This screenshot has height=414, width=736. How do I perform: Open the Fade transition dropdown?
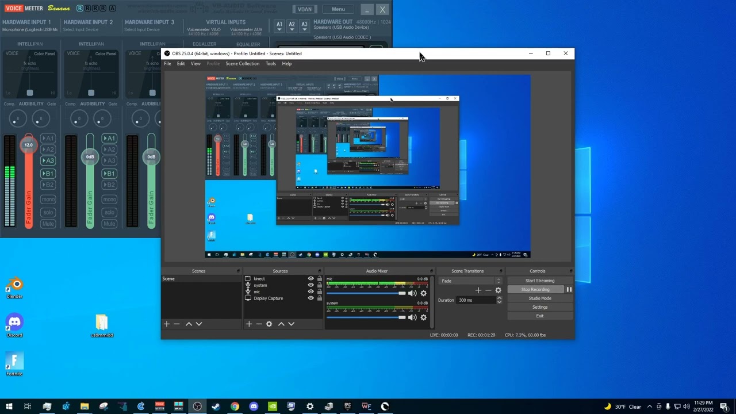click(x=470, y=281)
